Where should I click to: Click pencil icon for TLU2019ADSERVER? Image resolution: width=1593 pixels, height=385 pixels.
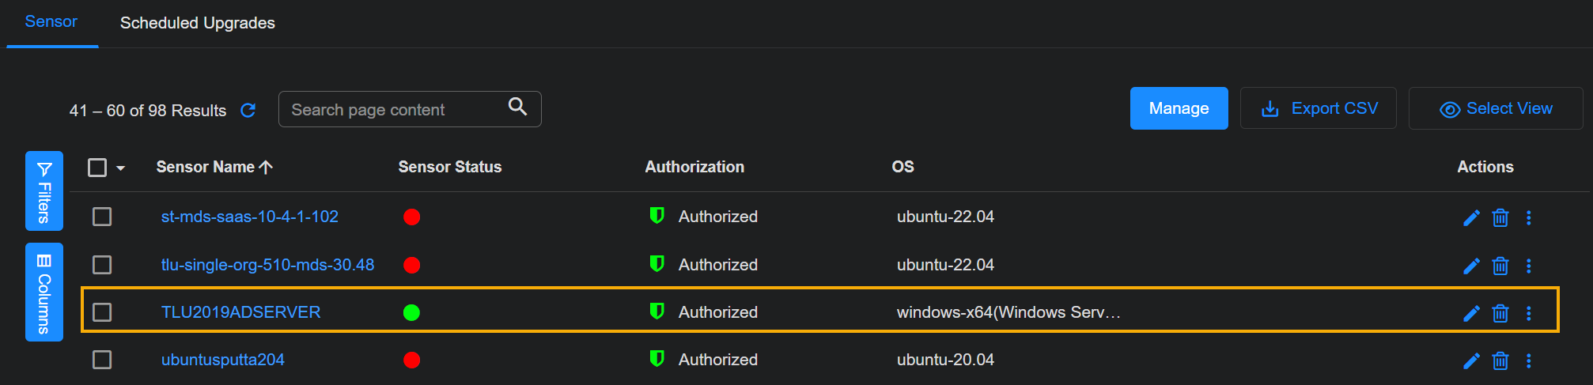click(1471, 313)
